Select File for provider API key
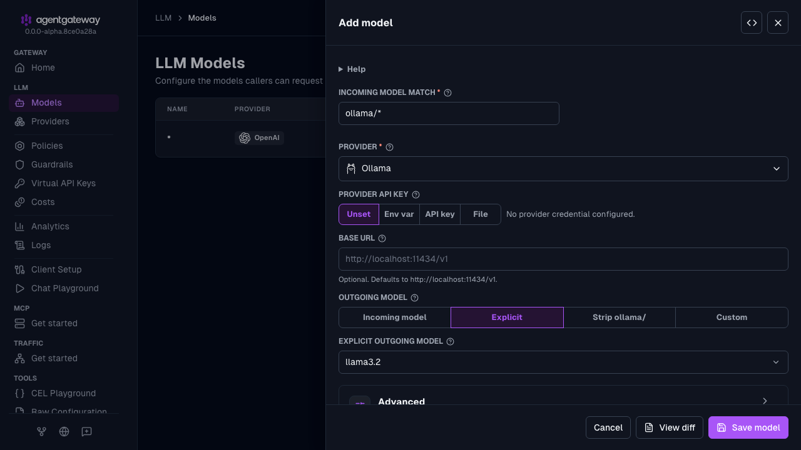 (481, 214)
